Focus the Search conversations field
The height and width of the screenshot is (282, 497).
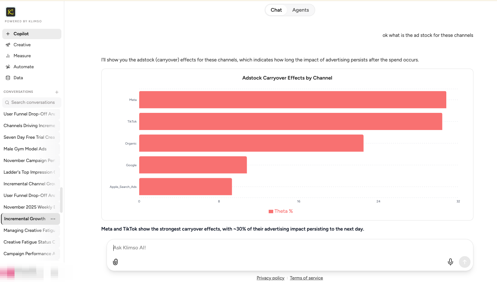pyautogui.click(x=32, y=103)
